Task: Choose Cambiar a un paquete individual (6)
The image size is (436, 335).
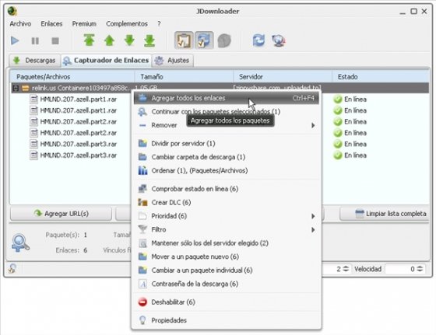Action: (x=226, y=270)
